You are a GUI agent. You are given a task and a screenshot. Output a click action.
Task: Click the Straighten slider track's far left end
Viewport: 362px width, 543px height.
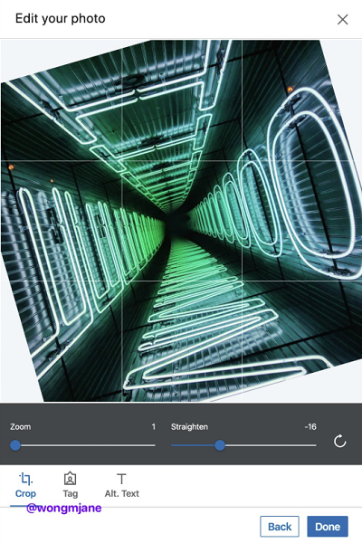pyautogui.click(x=173, y=445)
